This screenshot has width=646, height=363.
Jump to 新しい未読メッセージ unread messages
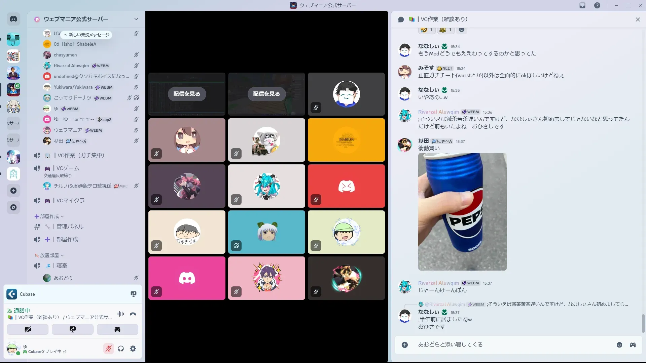coord(87,35)
